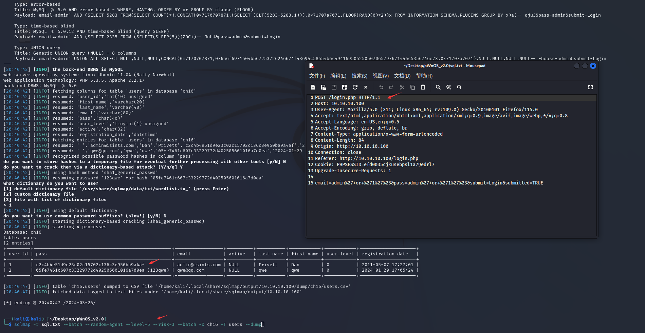Open Find with the magnifier icon
645x333 pixels.
tap(438, 87)
